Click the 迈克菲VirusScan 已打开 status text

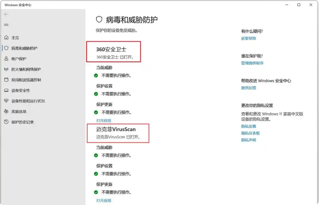118,137
